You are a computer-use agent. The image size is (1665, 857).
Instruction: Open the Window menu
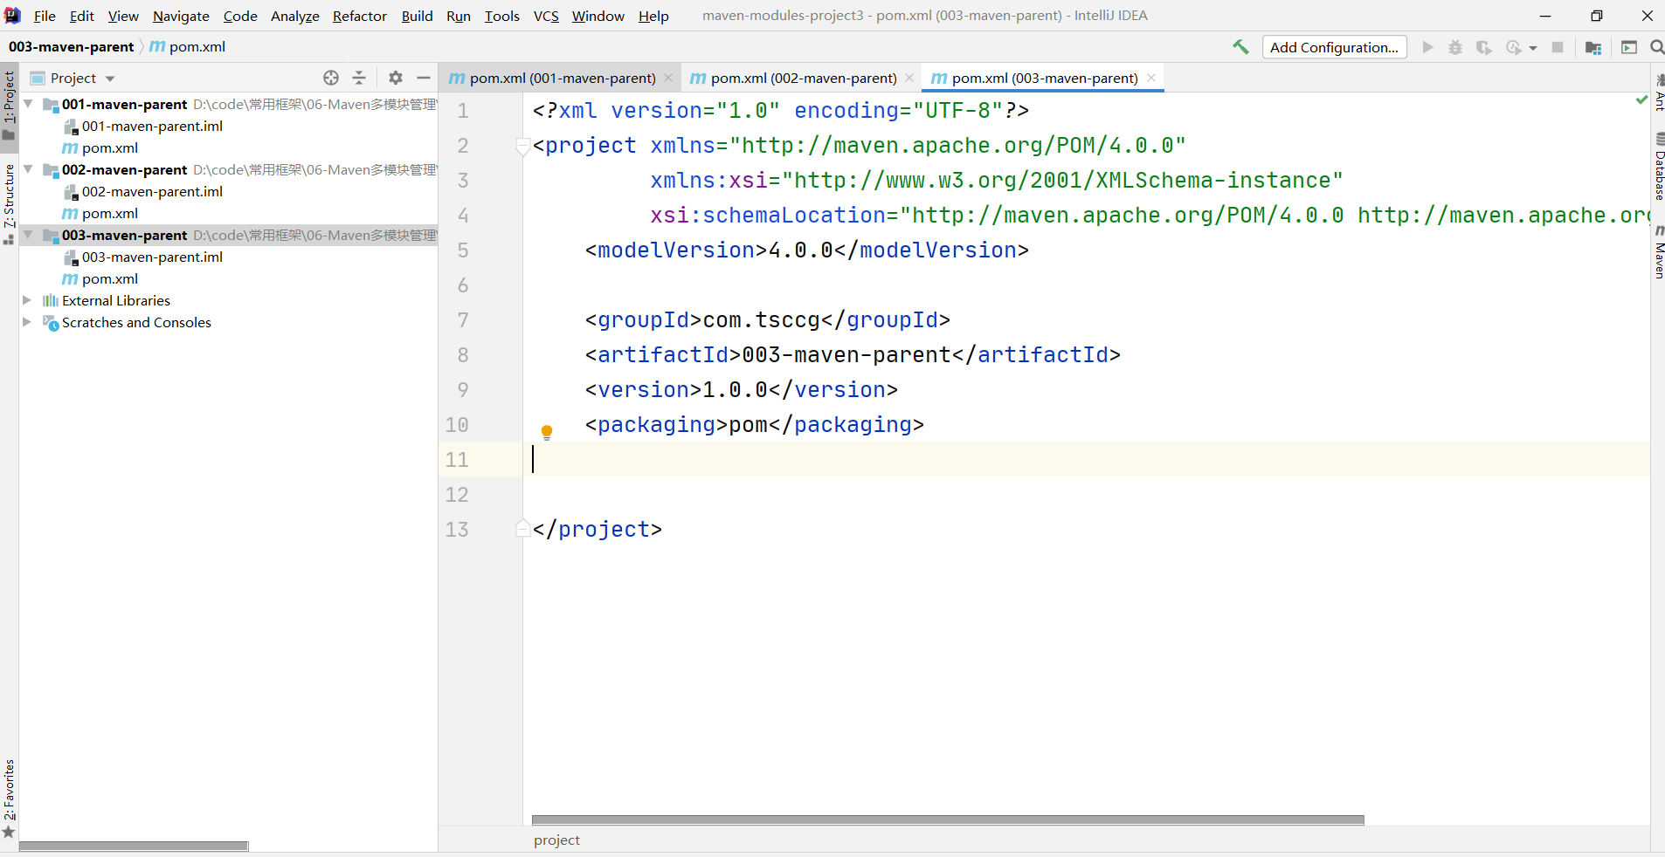[598, 16]
